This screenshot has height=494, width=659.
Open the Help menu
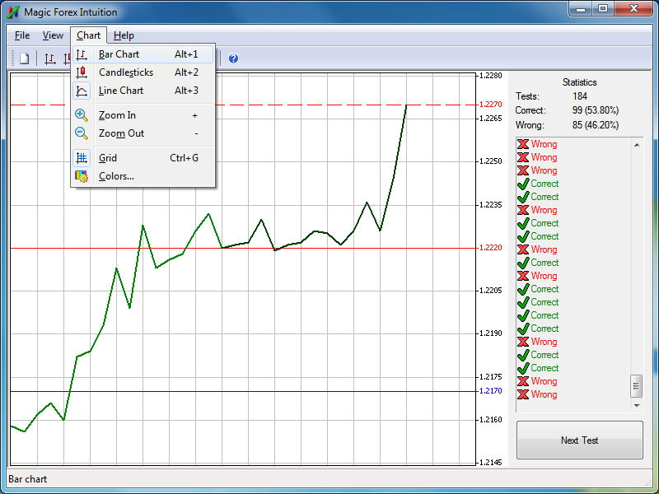(124, 35)
